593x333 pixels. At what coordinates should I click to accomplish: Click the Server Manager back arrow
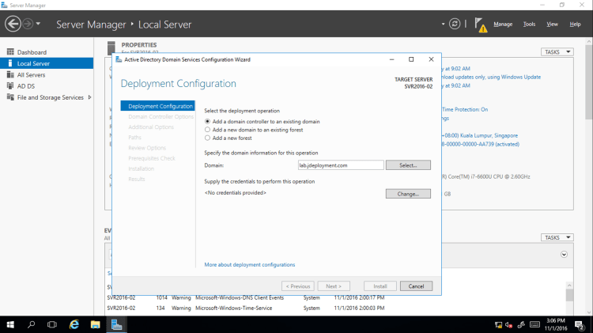point(13,24)
